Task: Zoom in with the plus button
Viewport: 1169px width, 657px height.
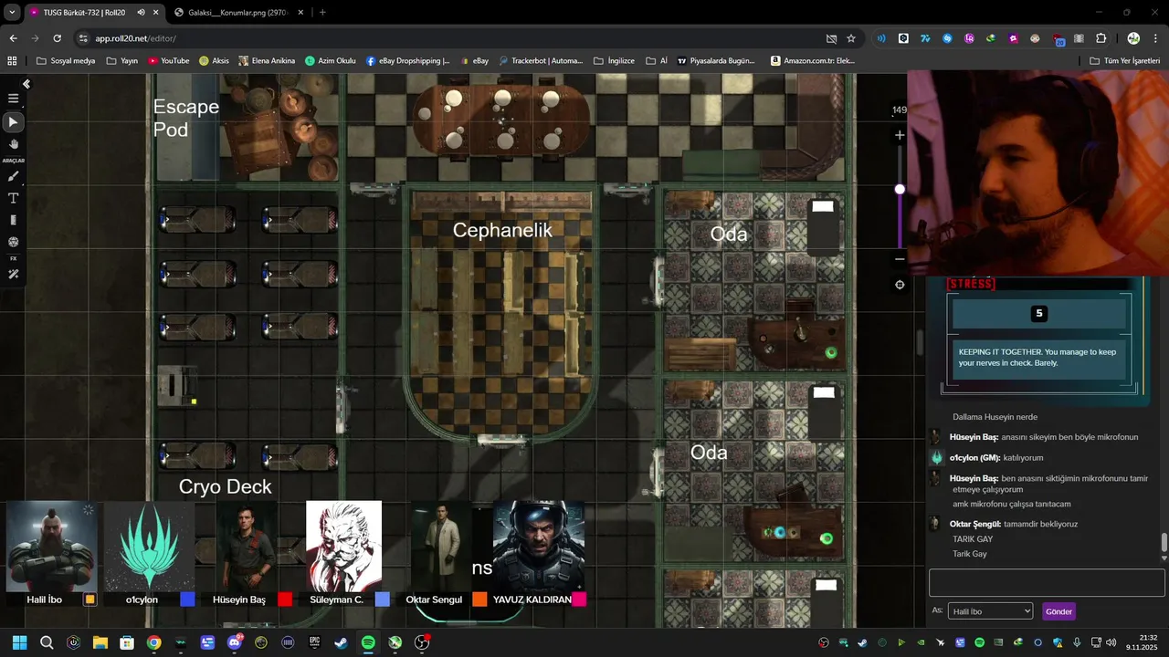Action: click(x=900, y=135)
